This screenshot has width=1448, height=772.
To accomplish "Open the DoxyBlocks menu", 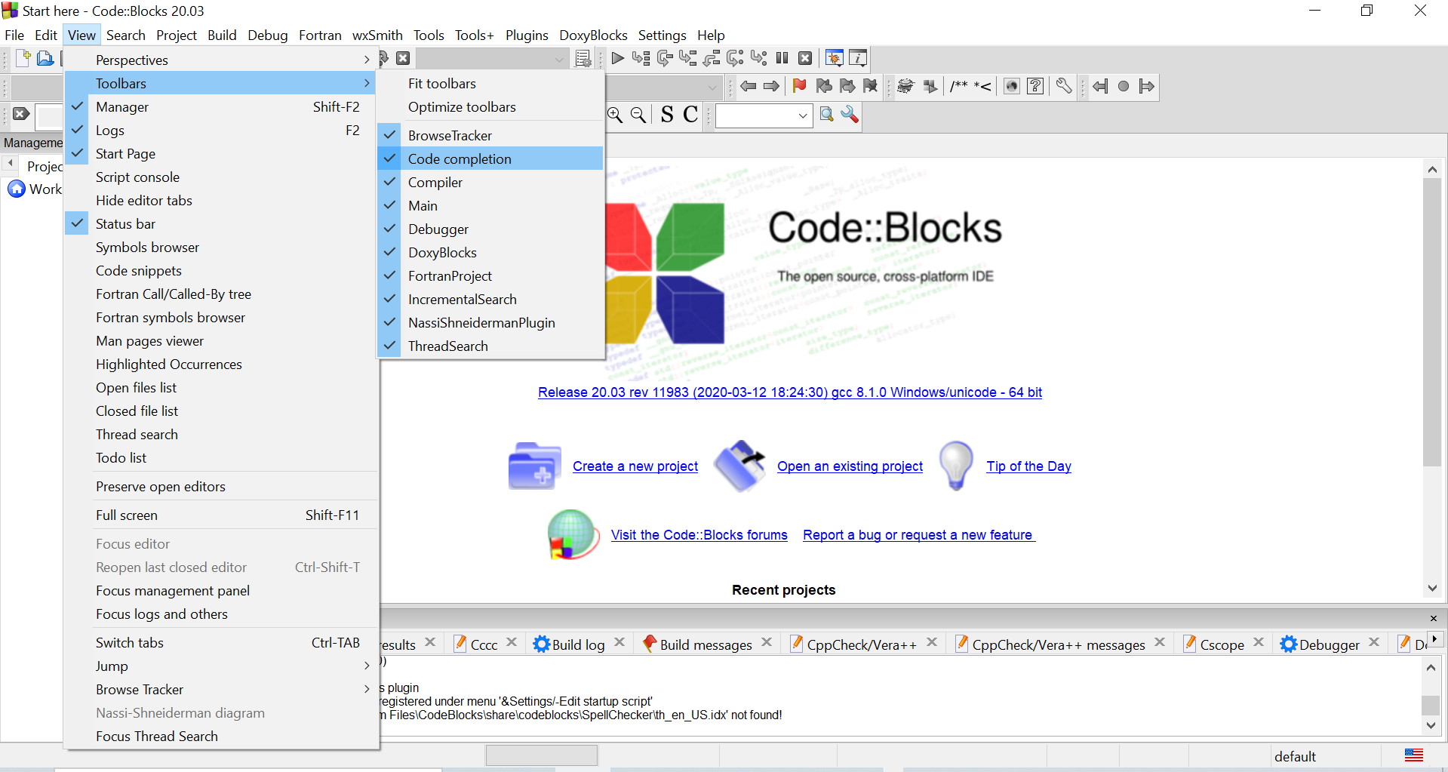I will point(593,35).
